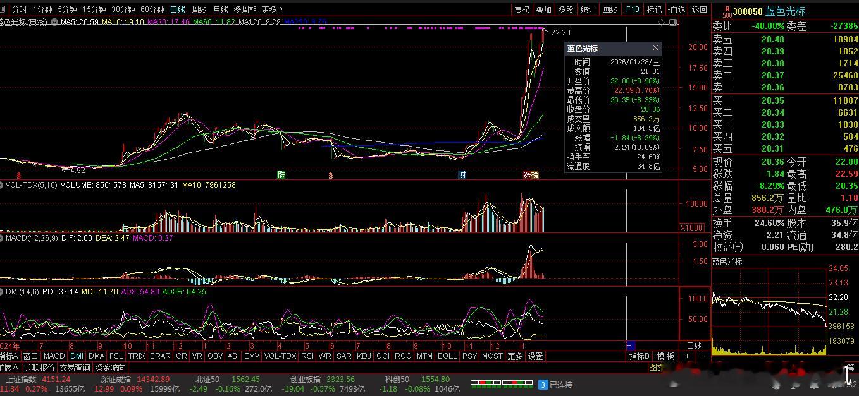Expand 更多 periods menu at top
The image size is (859, 396).
pyautogui.click(x=272, y=9)
